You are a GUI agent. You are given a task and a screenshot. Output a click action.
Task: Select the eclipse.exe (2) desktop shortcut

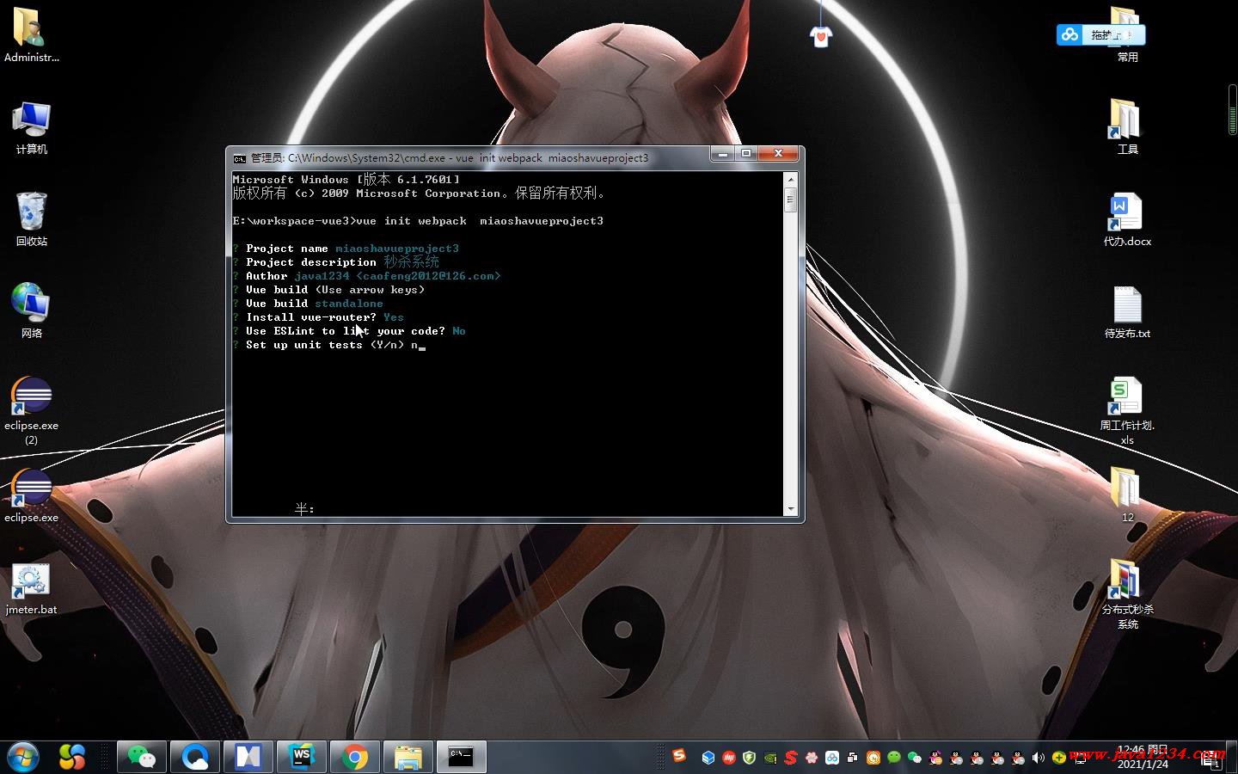(x=31, y=411)
